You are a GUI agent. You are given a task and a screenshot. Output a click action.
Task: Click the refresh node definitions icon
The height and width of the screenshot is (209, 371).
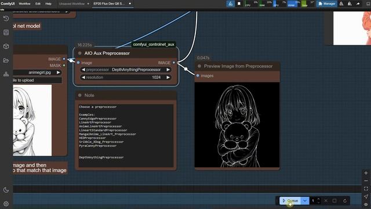[x=345, y=201]
